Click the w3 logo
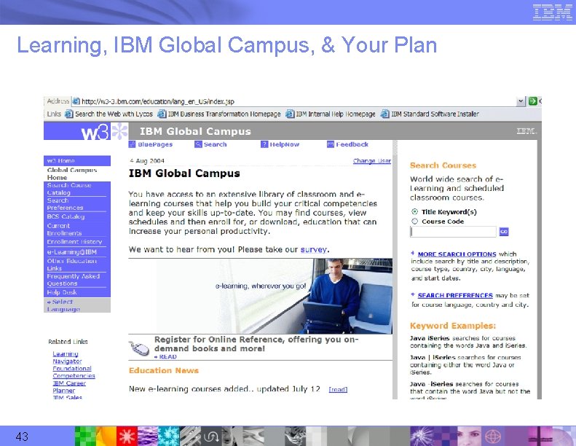 95,132
